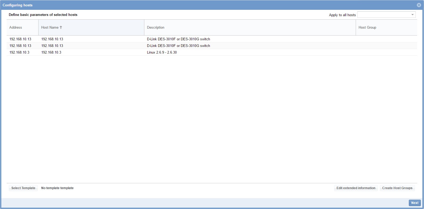
Task: Click the Select Template button
Action: click(x=23, y=188)
